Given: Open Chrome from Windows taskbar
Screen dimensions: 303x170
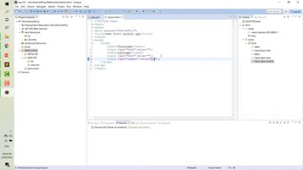Looking at the screenshot, I should (x=7, y=46).
